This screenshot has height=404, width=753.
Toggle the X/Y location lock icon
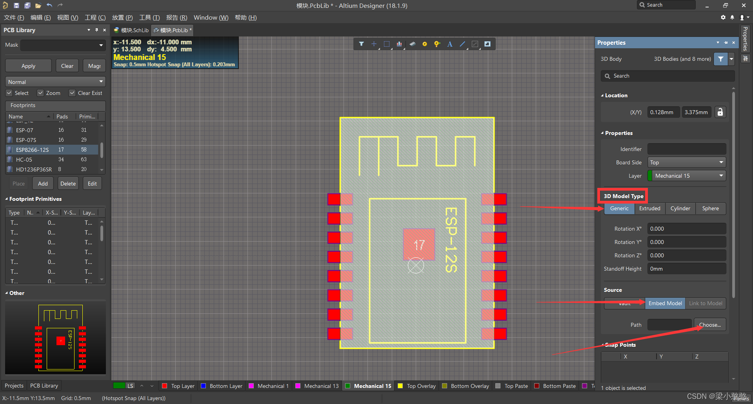pos(720,112)
